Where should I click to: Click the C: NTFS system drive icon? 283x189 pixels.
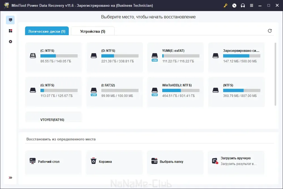tap(33, 56)
